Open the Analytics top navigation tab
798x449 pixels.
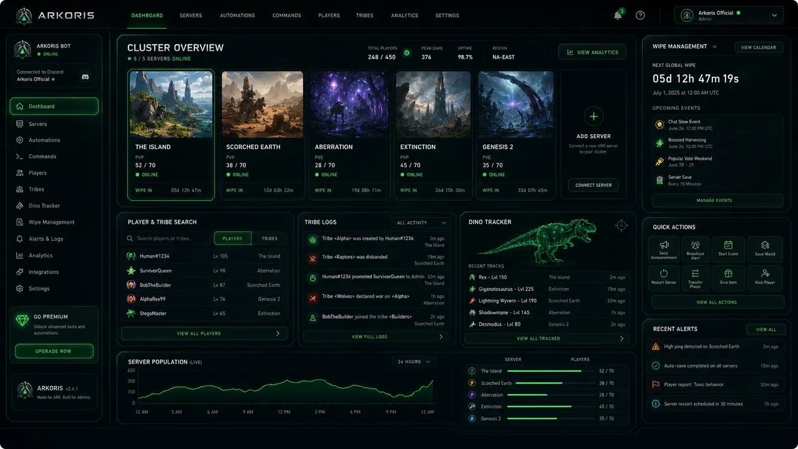[x=404, y=16]
